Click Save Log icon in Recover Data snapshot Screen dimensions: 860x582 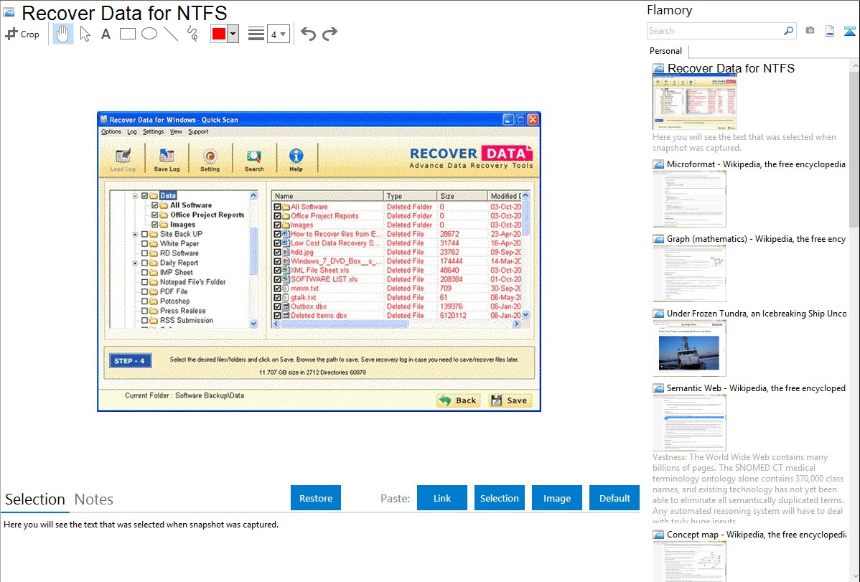(167, 159)
